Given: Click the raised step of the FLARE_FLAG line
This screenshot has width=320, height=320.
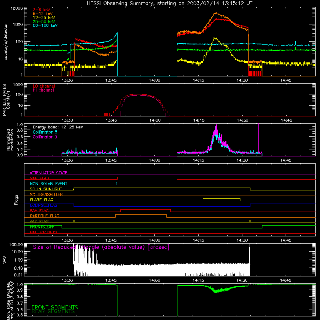Looking at the screenshot, I should (x=222, y=198).
